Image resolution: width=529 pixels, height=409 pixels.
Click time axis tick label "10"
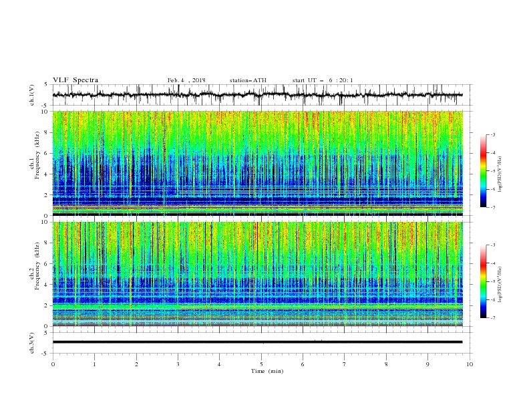(x=470, y=364)
